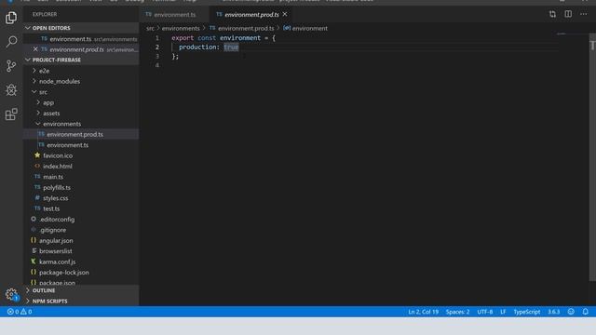596x335 pixels.
Task: Click the src breadcrumb segment
Action: (x=151, y=28)
